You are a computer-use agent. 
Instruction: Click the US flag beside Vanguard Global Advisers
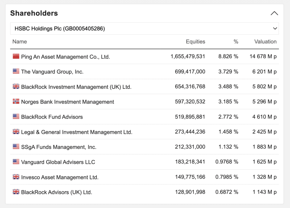click(x=16, y=162)
